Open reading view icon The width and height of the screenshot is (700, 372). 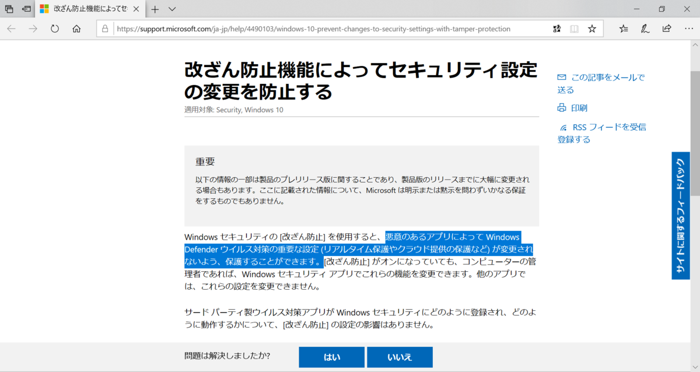[x=574, y=29]
